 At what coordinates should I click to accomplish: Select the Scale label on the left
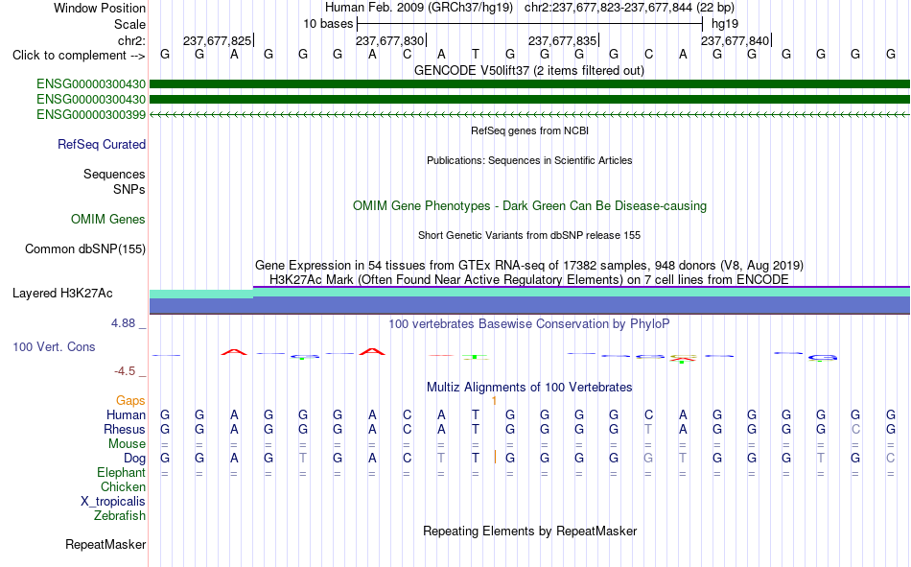[x=129, y=24]
